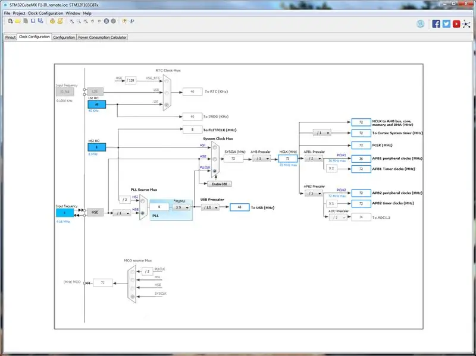Open the Facebook link icon

point(436,24)
